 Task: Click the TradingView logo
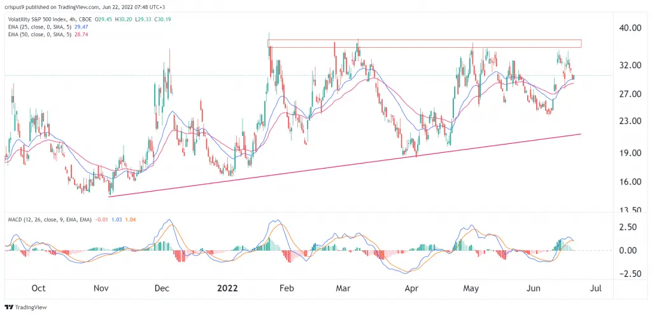[x=25, y=307]
